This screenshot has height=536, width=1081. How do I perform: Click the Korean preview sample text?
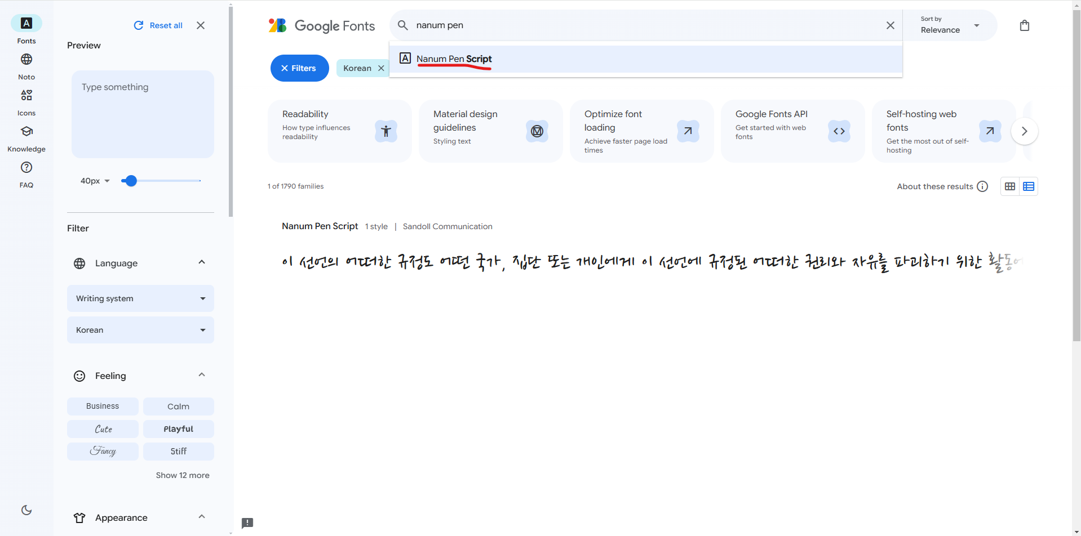pyautogui.click(x=652, y=262)
